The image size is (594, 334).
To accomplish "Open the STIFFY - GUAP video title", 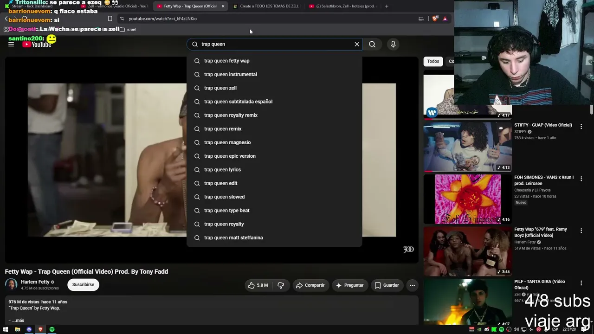I will pos(543,125).
